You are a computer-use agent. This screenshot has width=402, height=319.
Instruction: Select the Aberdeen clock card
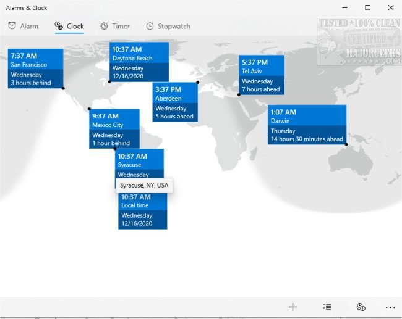point(175,102)
